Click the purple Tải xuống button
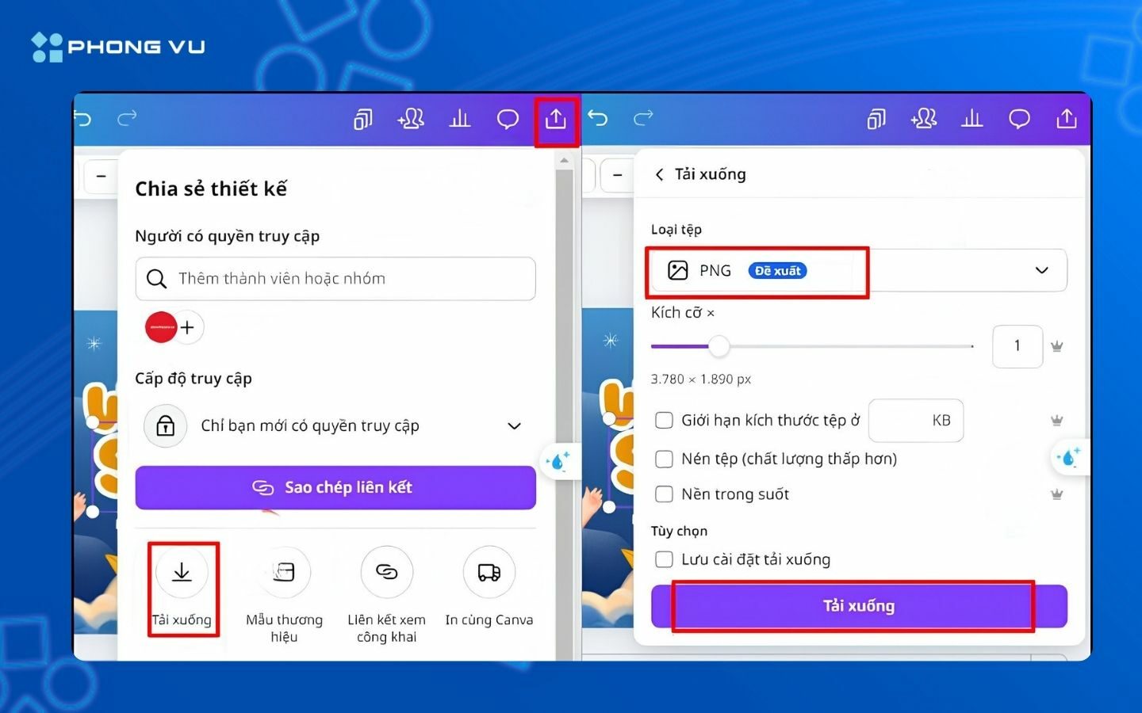 pos(859,606)
